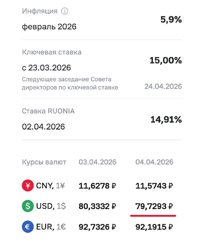Image resolution: width=201 pixels, height=241 pixels.
Task: Select the 03.04.2026 date column header
Action: click(98, 162)
